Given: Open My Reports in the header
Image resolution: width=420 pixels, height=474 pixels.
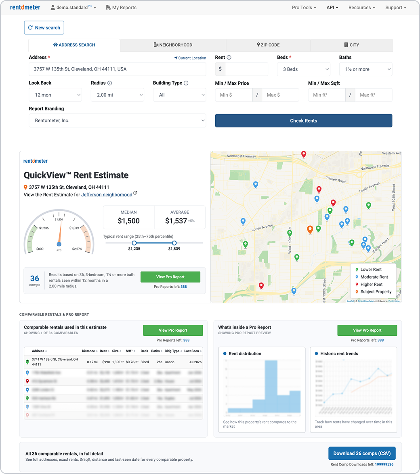Looking at the screenshot, I should (121, 8).
